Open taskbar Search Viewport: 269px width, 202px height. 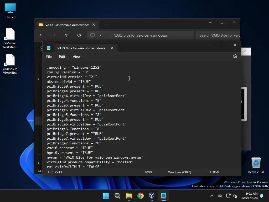pyautogui.click(x=117, y=196)
